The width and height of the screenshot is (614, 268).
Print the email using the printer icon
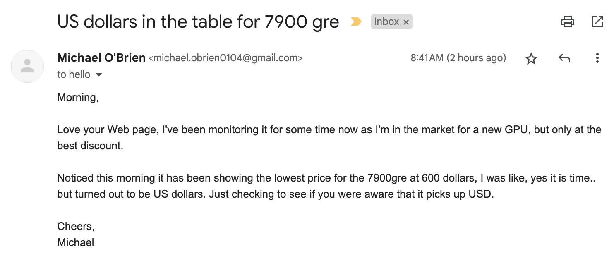(568, 22)
